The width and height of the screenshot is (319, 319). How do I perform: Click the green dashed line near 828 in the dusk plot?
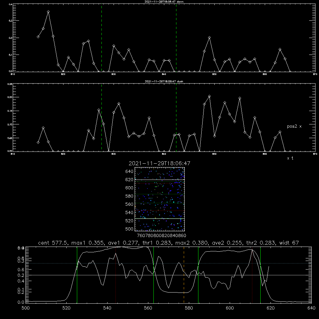[101, 118]
